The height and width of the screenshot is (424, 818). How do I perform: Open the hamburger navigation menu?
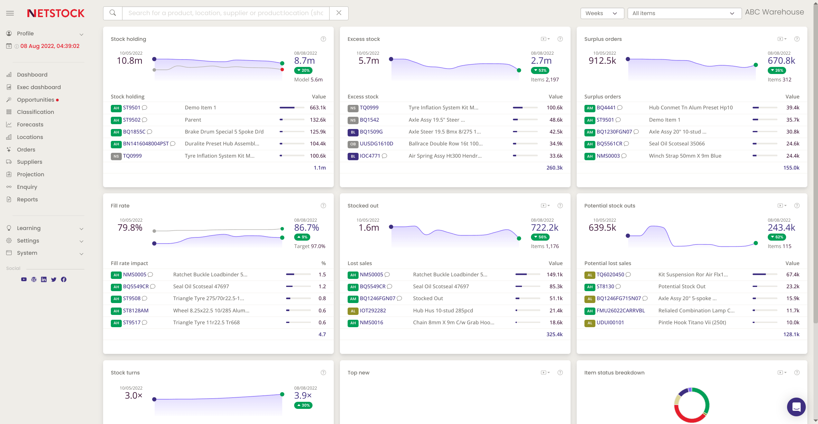click(x=10, y=13)
